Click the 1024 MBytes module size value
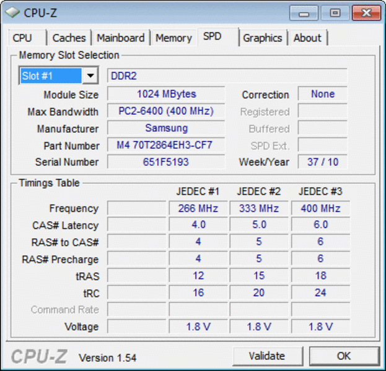386x371 pixels. click(166, 94)
